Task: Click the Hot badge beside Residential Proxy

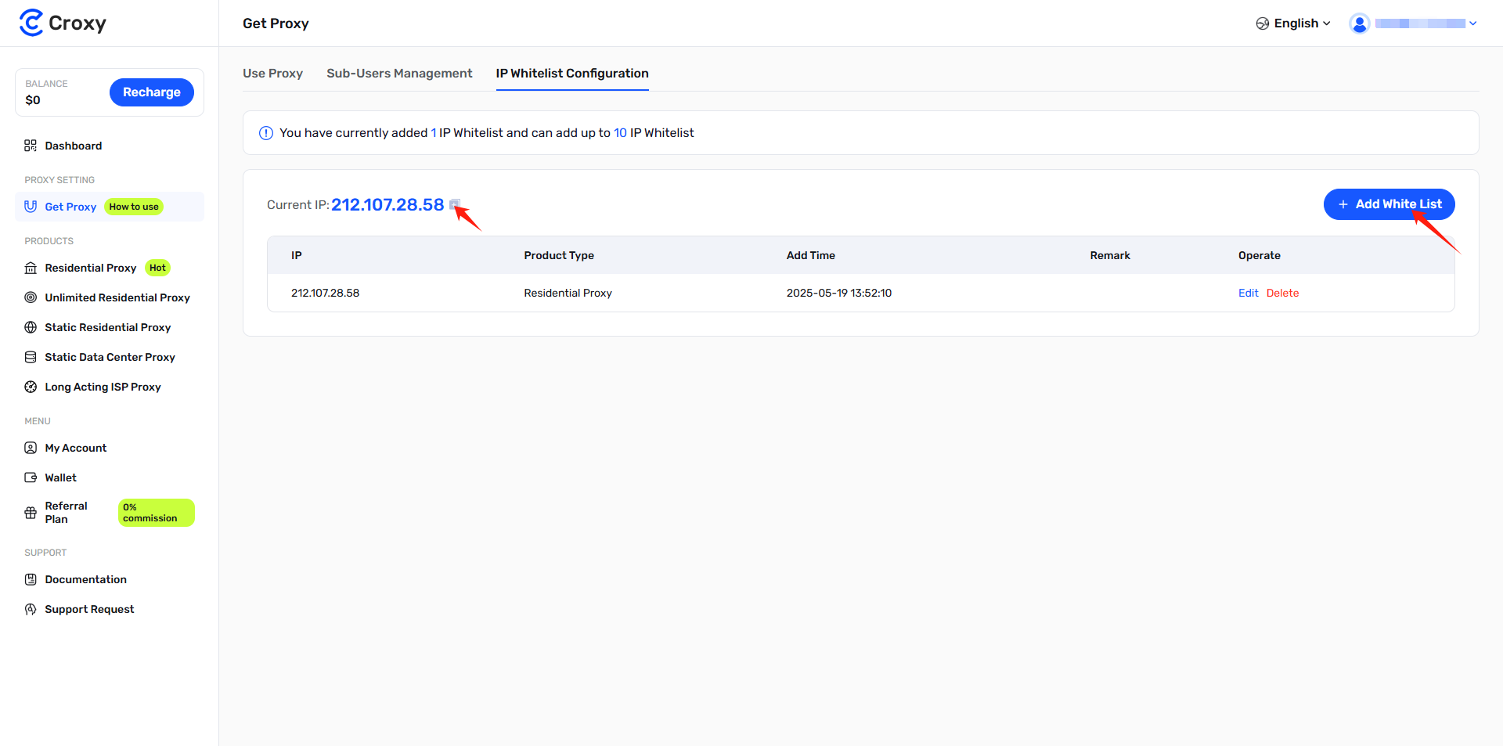Action: coord(157,268)
